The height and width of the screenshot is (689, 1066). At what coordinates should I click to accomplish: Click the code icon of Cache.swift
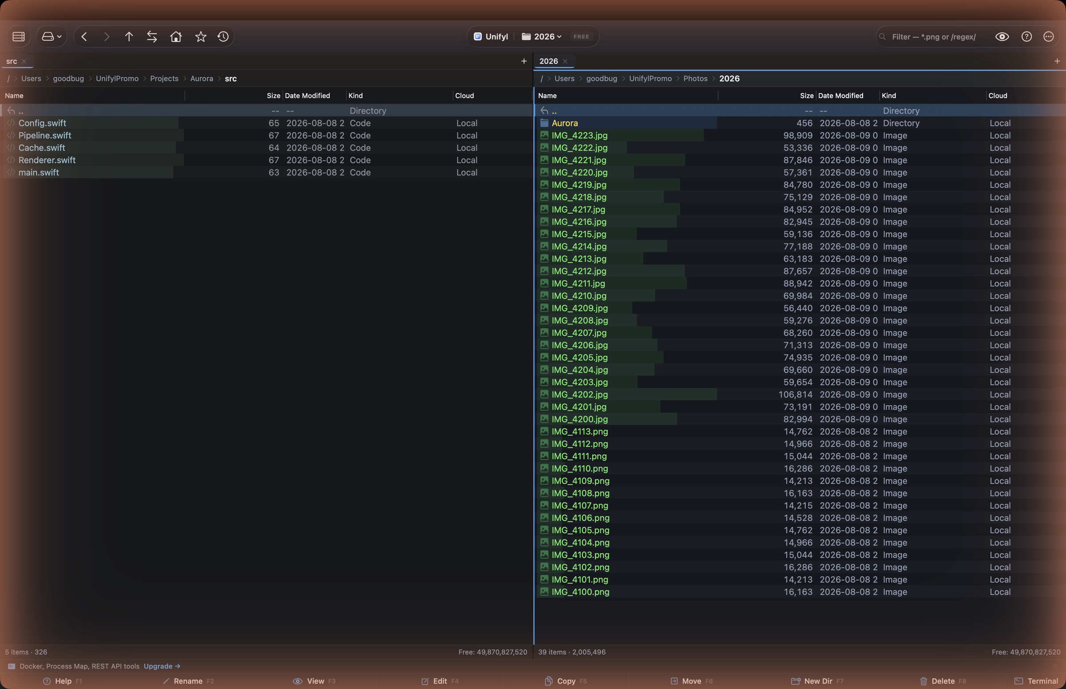pos(11,147)
